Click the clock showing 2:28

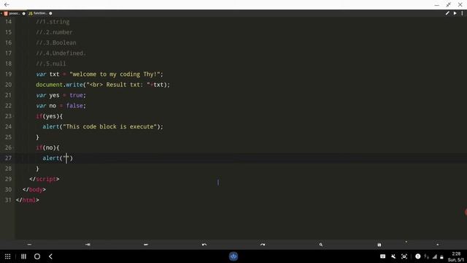[x=456, y=254]
